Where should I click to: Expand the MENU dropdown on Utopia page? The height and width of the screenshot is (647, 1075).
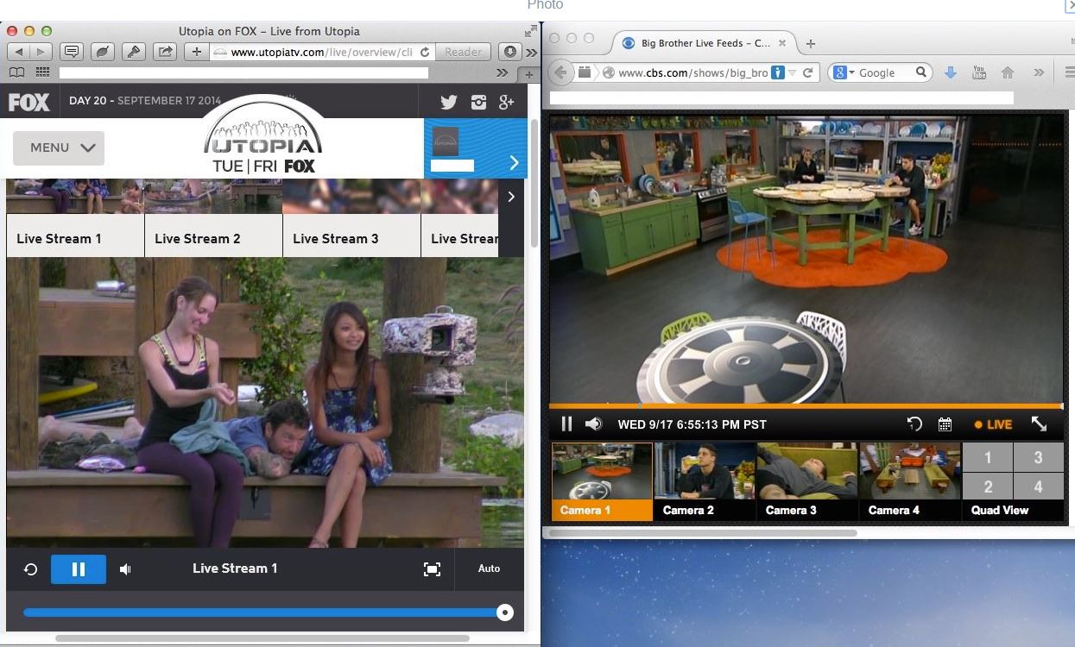[59, 148]
